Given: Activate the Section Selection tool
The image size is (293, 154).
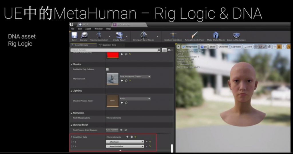Looking at the screenshot, I should 173,35.
